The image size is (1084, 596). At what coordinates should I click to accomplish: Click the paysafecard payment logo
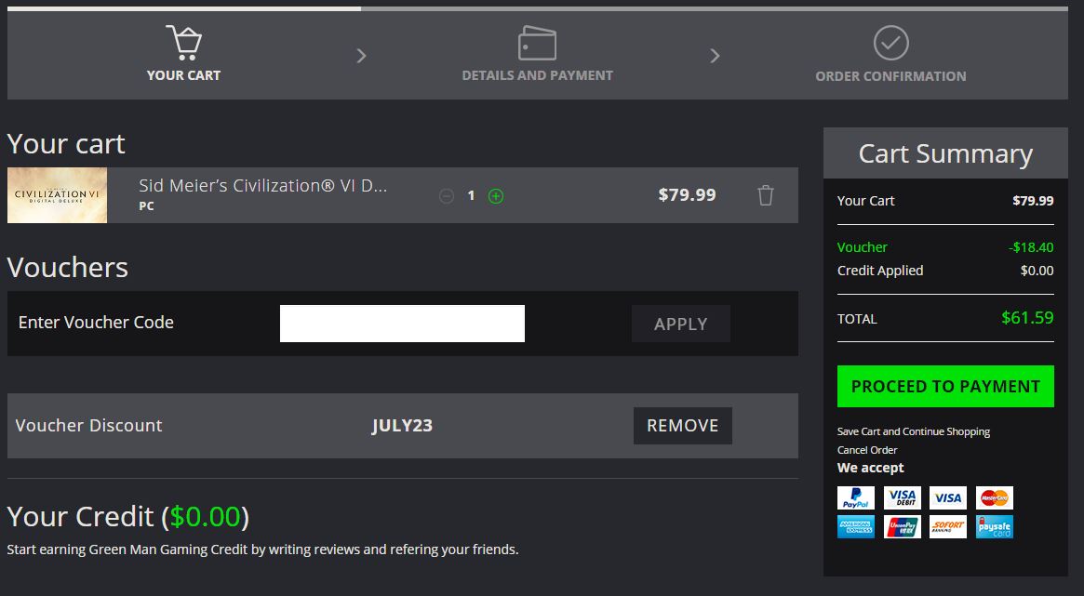(x=994, y=527)
